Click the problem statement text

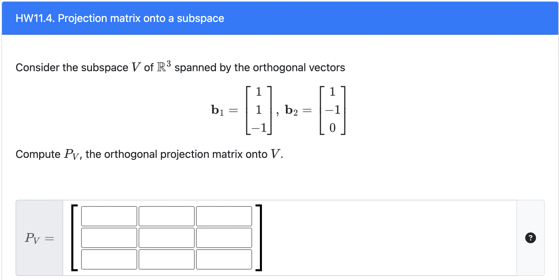(x=180, y=67)
